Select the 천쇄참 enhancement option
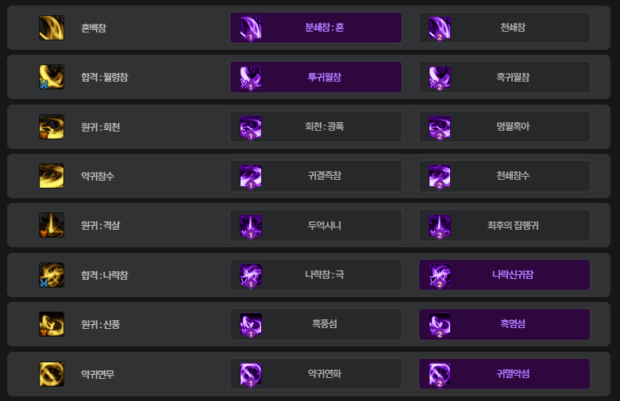The image size is (620, 401). [x=504, y=28]
